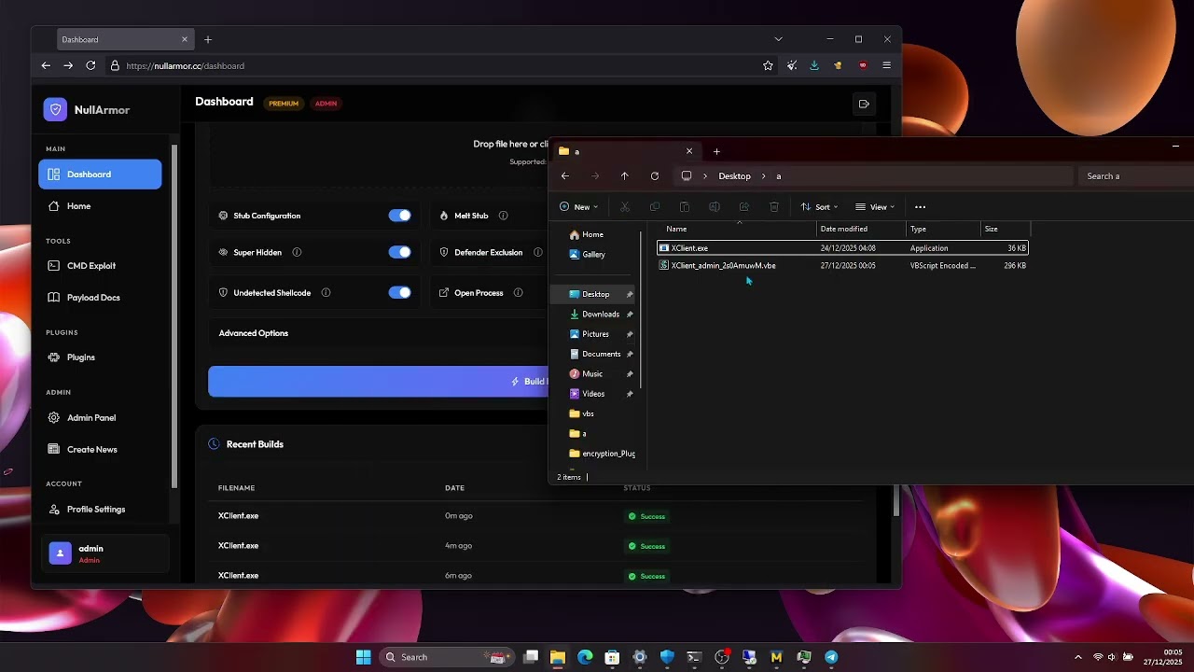Click the info icon beside Super Hidden

coord(297,252)
